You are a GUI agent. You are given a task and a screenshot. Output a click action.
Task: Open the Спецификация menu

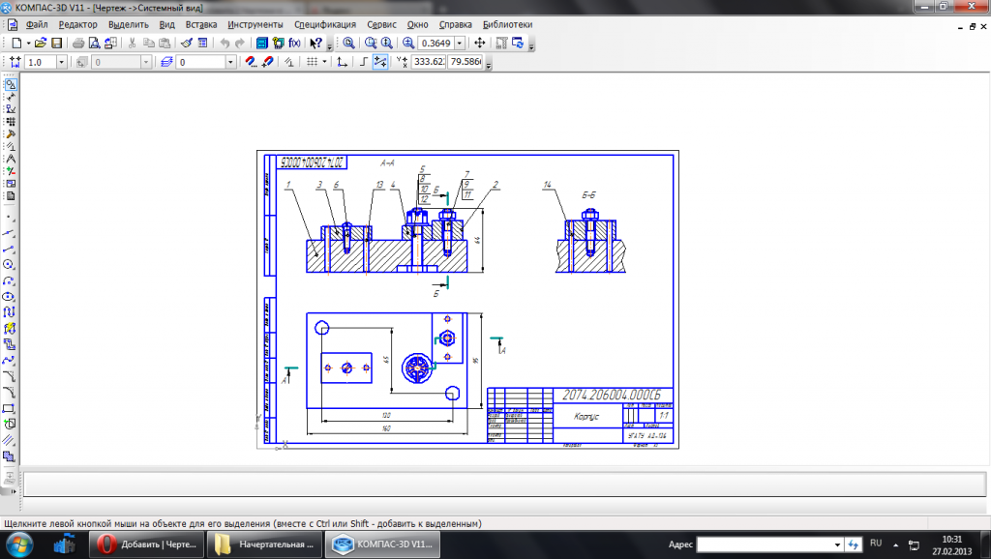tap(325, 24)
